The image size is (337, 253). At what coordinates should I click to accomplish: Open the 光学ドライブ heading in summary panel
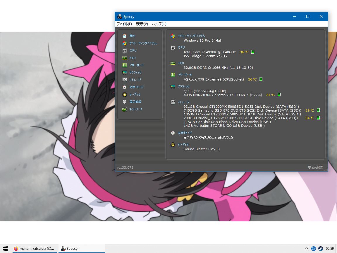point(185,133)
